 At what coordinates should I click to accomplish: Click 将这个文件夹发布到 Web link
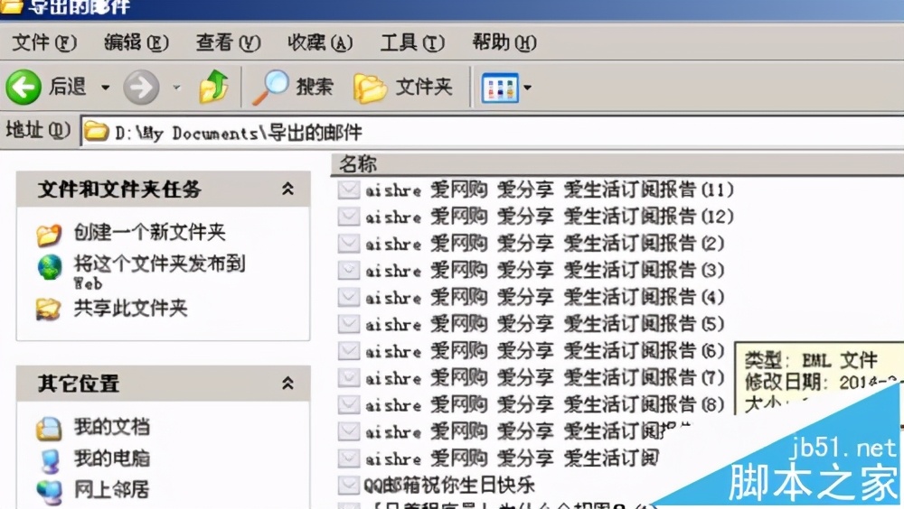pos(159,272)
